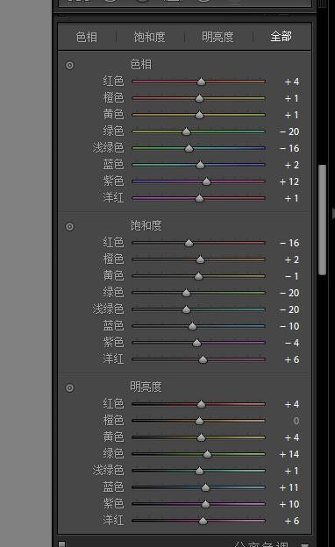Viewport: 335px width, 547px height.
Task: Select the 饱和度 targeted adjustment tool icon
Action: tap(70, 227)
